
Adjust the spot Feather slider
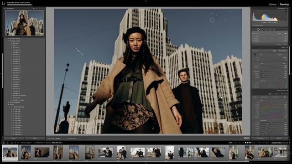coord(270,39)
